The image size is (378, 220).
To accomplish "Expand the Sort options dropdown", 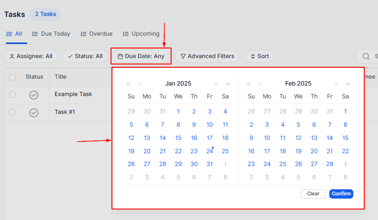I will click(259, 56).
